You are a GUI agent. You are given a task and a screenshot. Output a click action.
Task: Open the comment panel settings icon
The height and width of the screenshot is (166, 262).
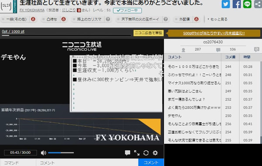point(256,49)
